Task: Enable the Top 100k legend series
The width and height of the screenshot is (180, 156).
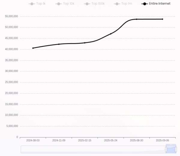Action: [x=94, y=4]
